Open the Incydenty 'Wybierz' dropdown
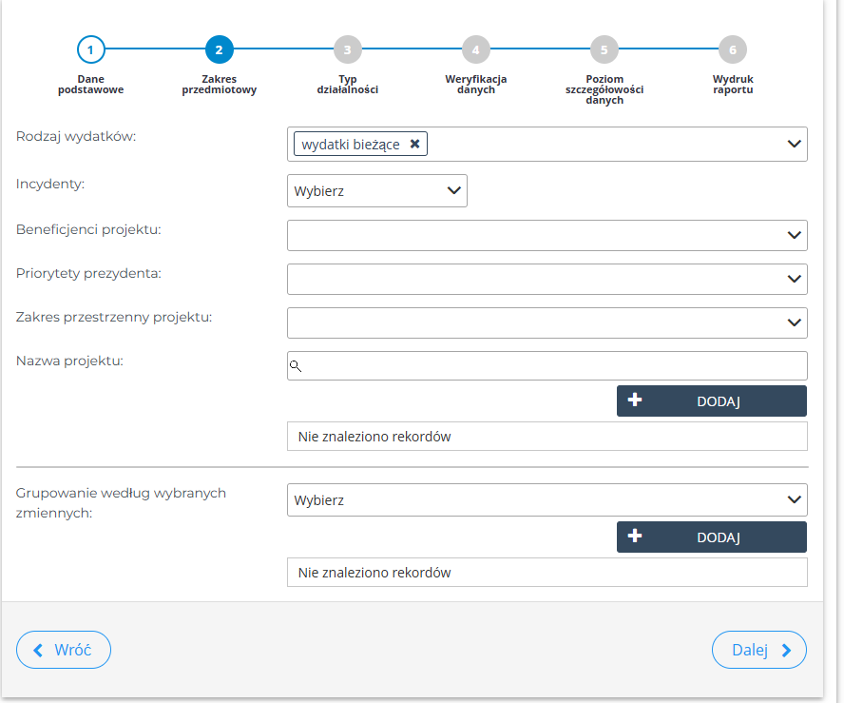Viewport: 844px width, 703px height. click(376, 191)
